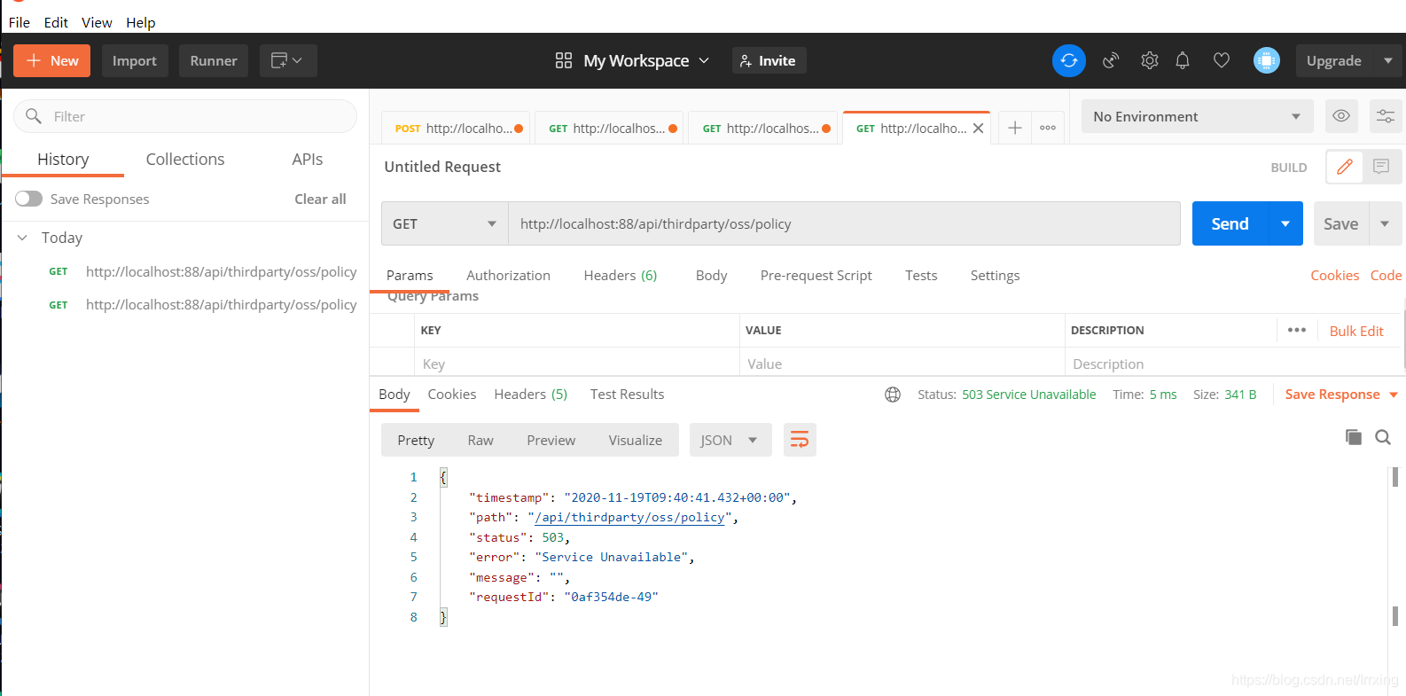Open the Authorization request tab
This screenshot has height=696, width=1406.
(x=508, y=276)
